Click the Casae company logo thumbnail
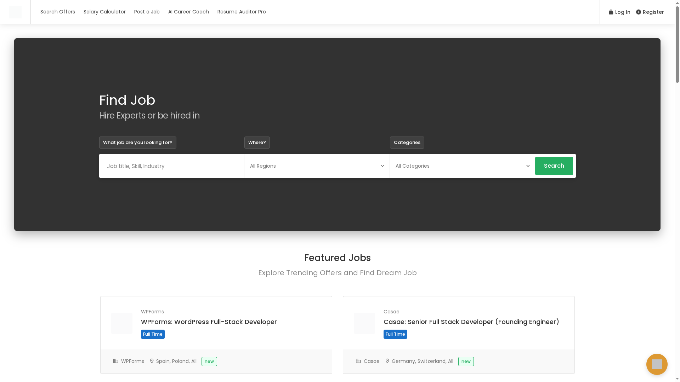Viewport: 680px width, 382px height. [364, 323]
